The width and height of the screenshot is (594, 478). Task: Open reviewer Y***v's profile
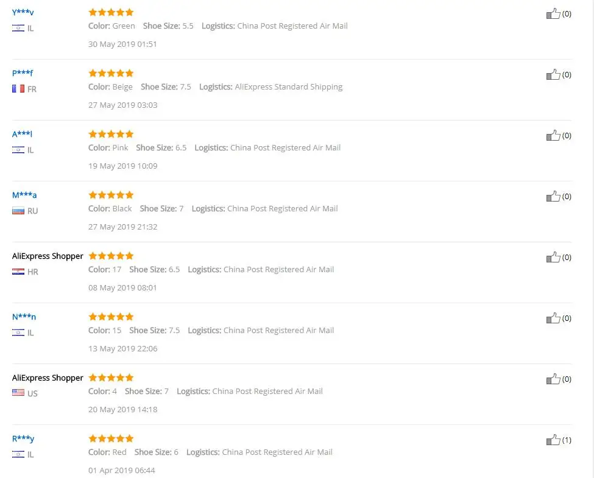click(x=23, y=12)
